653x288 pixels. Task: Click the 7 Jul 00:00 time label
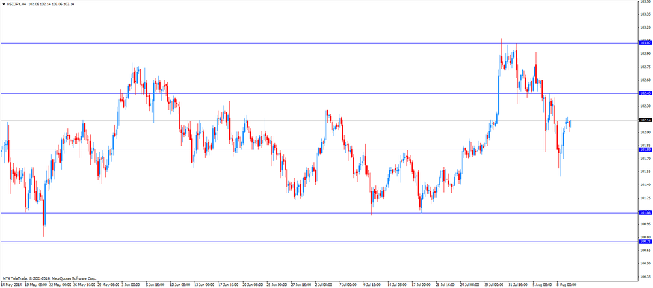pyautogui.click(x=349, y=285)
